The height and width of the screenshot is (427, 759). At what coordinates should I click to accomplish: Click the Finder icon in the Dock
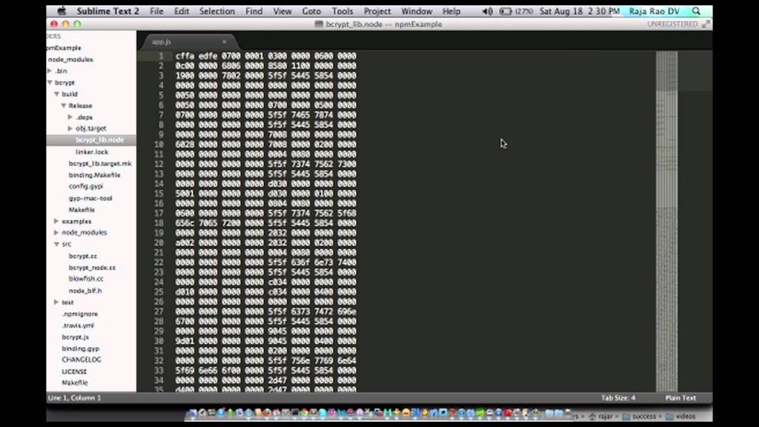(x=194, y=414)
